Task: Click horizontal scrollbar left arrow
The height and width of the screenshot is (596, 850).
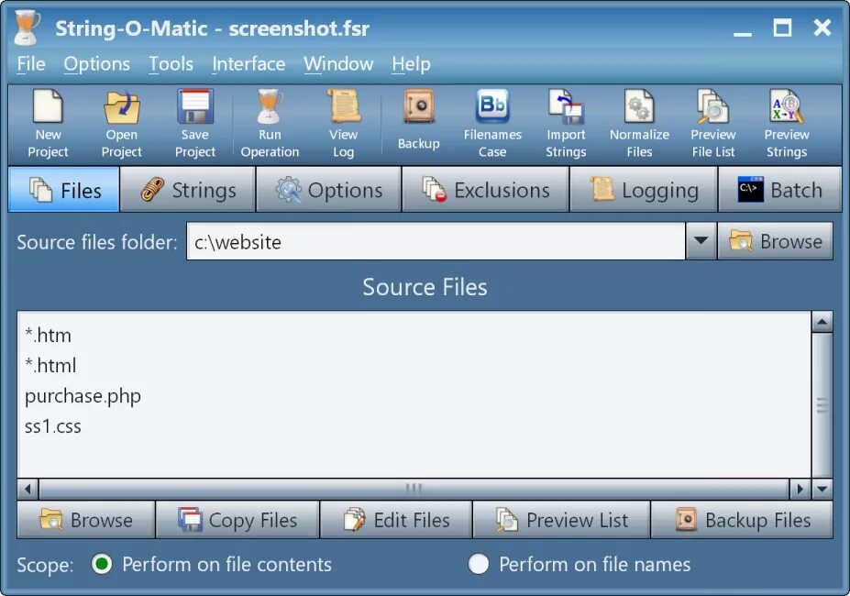Action: coord(28,489)
